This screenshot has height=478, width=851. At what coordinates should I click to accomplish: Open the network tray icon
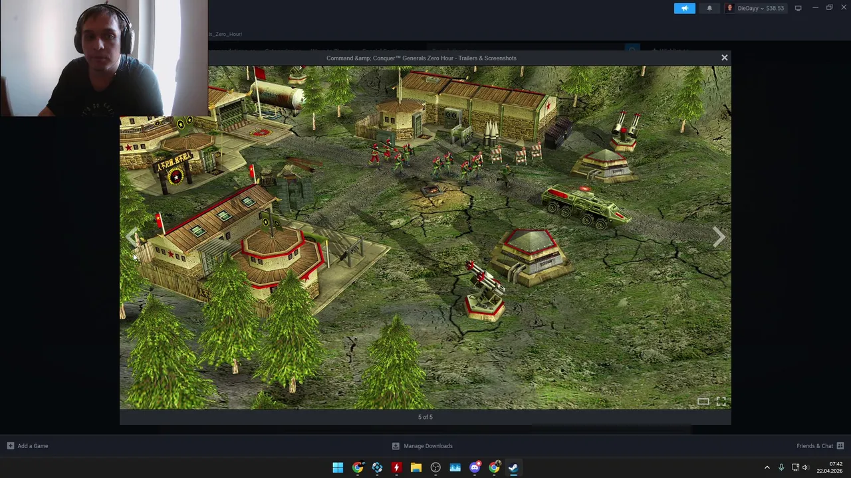[795, 467]
